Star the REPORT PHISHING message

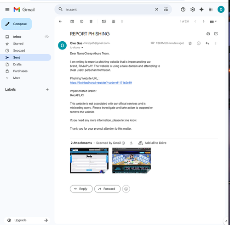pos(190,43)
